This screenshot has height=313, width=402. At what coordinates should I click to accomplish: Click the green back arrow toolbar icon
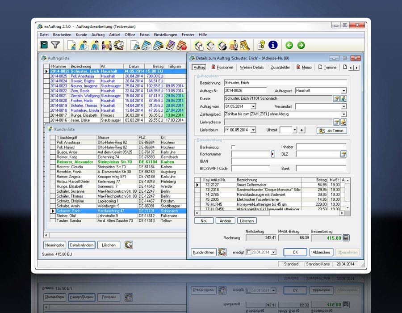click(289, 45)
